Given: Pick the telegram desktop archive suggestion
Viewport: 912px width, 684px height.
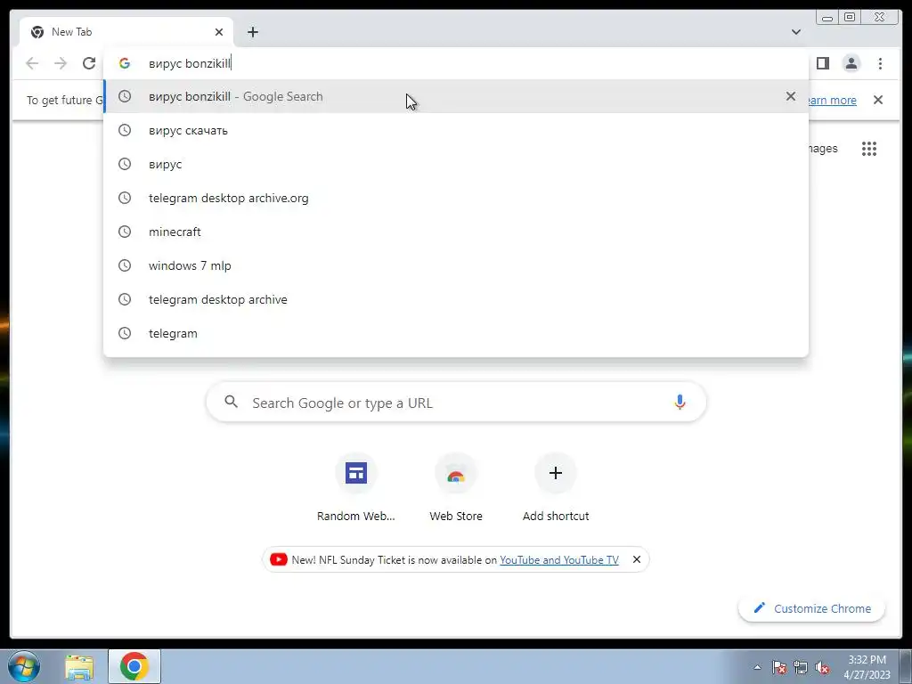Looking at the screenshot, I should [x=455, y=299].
